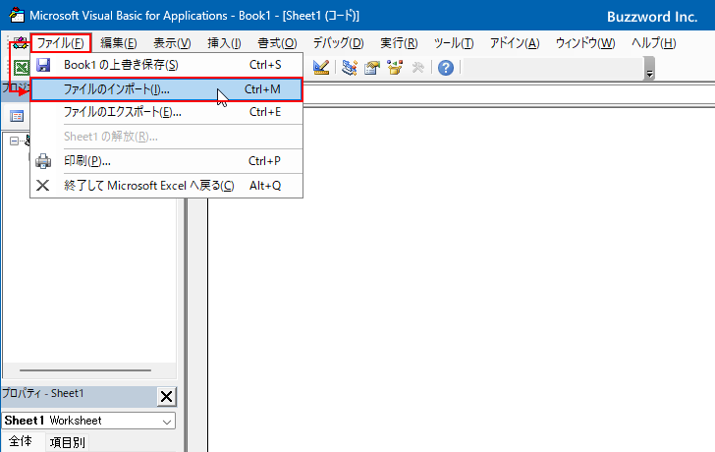Image resolution: width=715 pixels, height=452 pixels.
Task: Open toolbar options overflow arrow
Action: coord(649,69)
